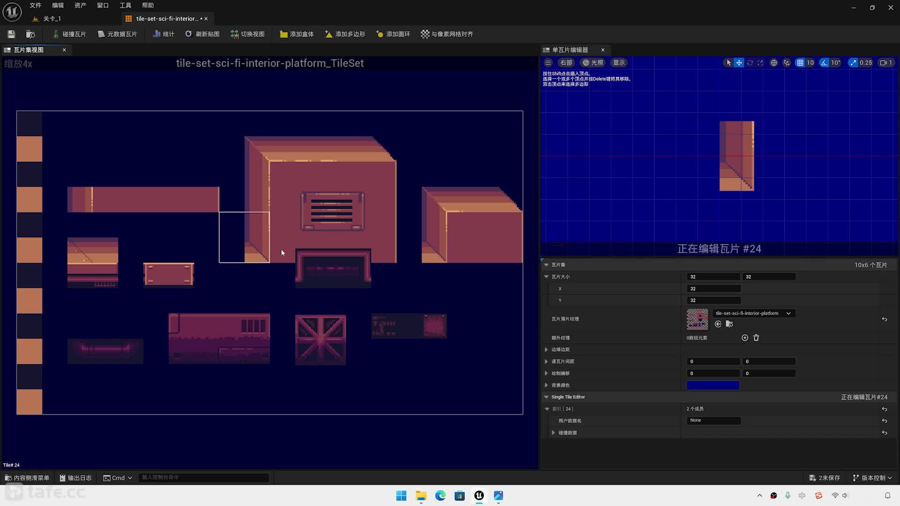
Task: Save the current tile set asset
Action: 11,34
